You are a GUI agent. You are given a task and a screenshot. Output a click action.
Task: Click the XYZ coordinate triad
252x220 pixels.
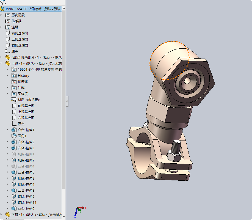[80, 211]
